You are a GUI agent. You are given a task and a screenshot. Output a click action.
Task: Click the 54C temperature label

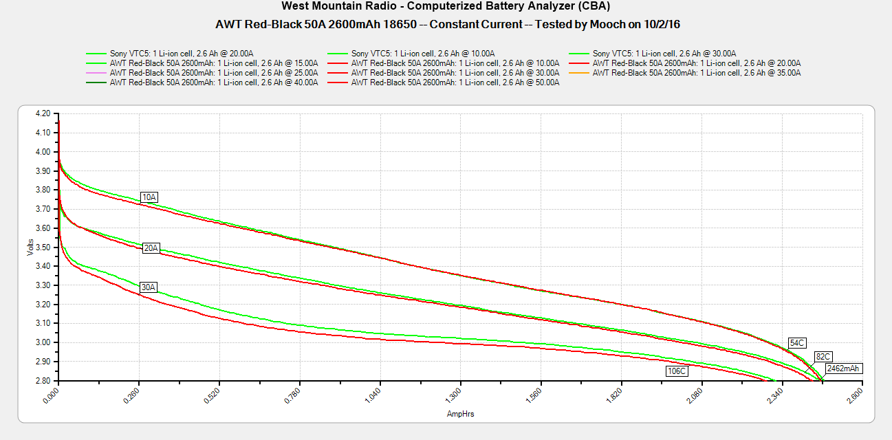pos(797,342)
